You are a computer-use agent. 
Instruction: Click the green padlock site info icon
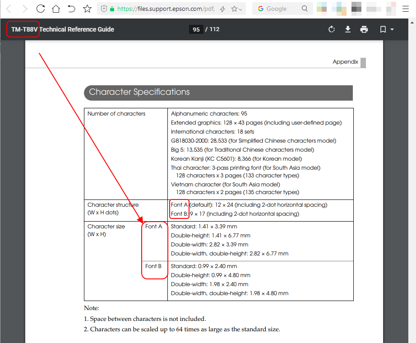pos(112,9)
